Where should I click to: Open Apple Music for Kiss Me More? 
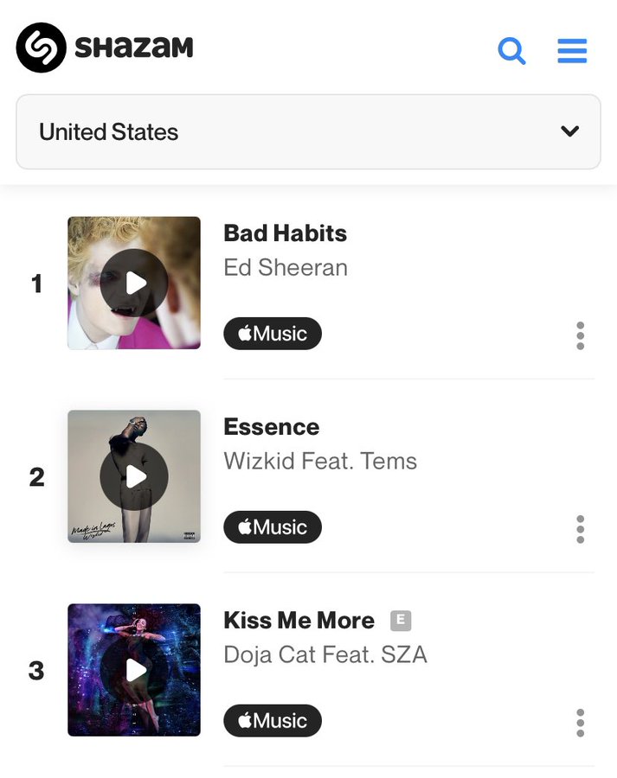[273, 721]
